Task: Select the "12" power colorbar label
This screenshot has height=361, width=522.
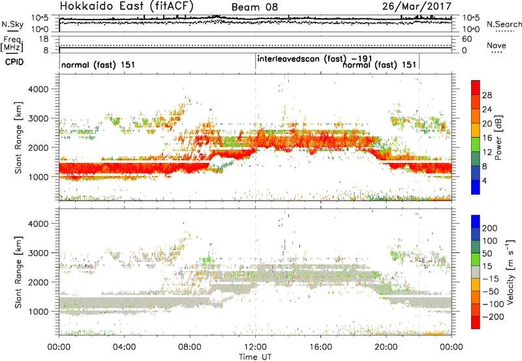Action: pyautogui.click(x=487, y=152)
